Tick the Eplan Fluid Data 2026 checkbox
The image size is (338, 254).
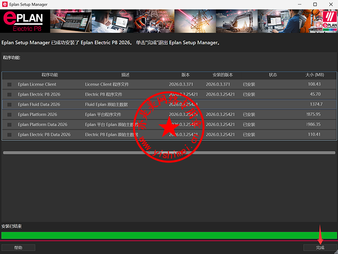tap(10, 105)
